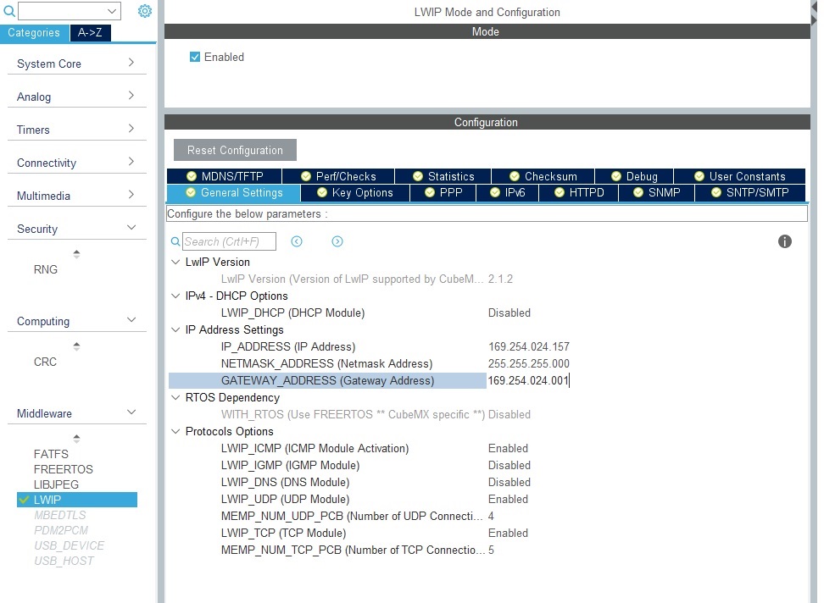Open the Debug tab
824x603 pixels.
[634, 176]
